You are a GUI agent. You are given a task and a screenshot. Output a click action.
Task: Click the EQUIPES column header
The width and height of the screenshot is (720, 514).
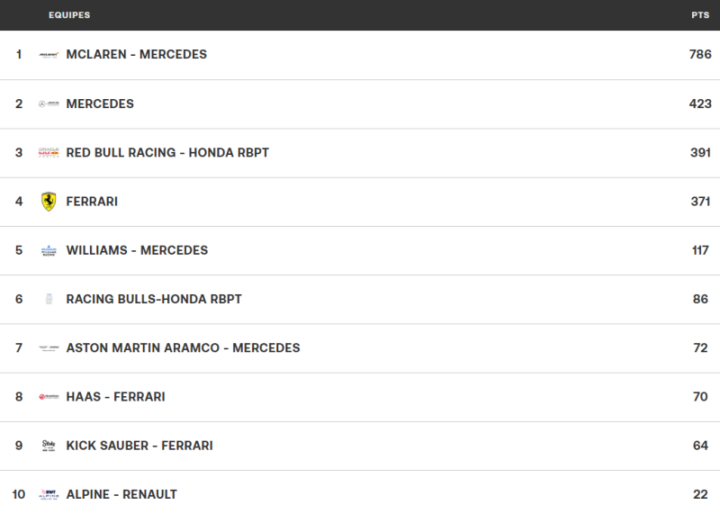pyautogui.click(x=69, y=15)
